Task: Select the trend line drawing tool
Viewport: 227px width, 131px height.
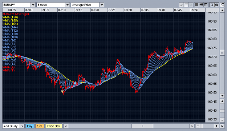Action: coord(181,5)
